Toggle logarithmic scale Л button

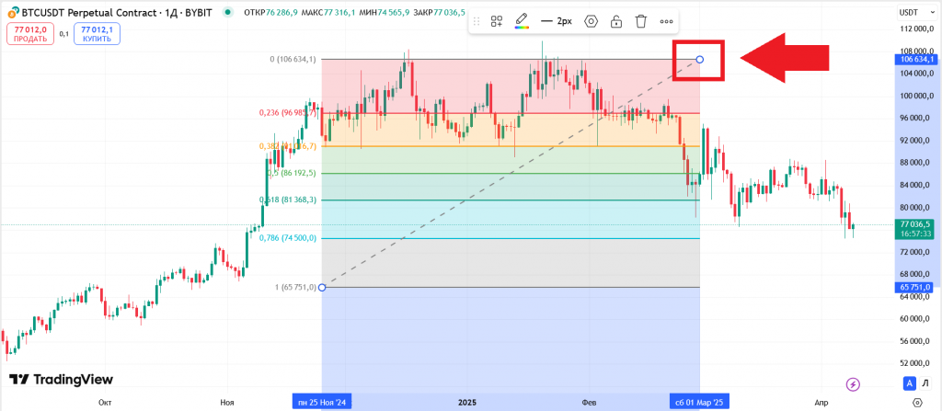point(925,383)
